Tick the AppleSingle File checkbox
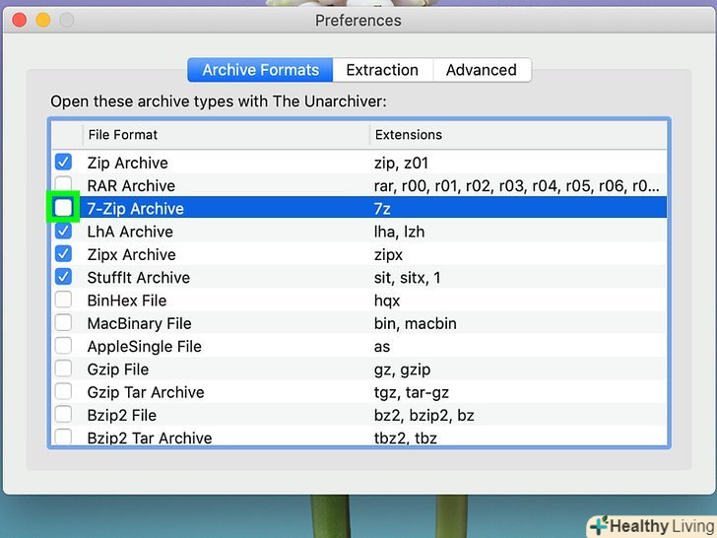This screenshot has height=538, width=717. click(x=63, y=346)
